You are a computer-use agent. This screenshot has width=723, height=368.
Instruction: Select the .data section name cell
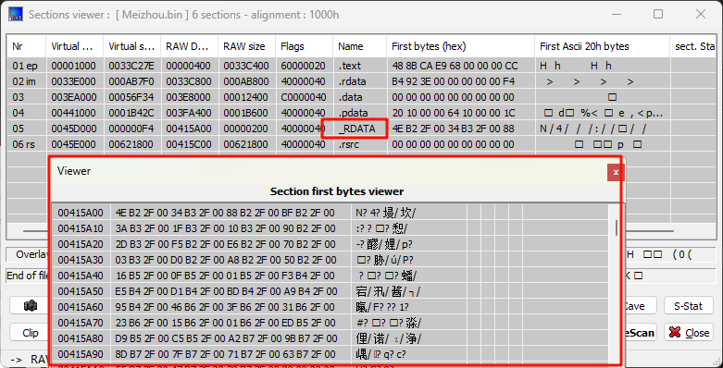[x=360, y=97]
